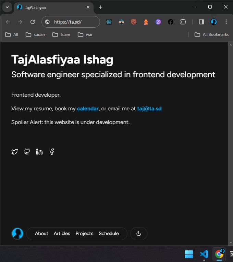
Task: Select the TajAlasfiyaa tab
Action: tap(54, 8)
